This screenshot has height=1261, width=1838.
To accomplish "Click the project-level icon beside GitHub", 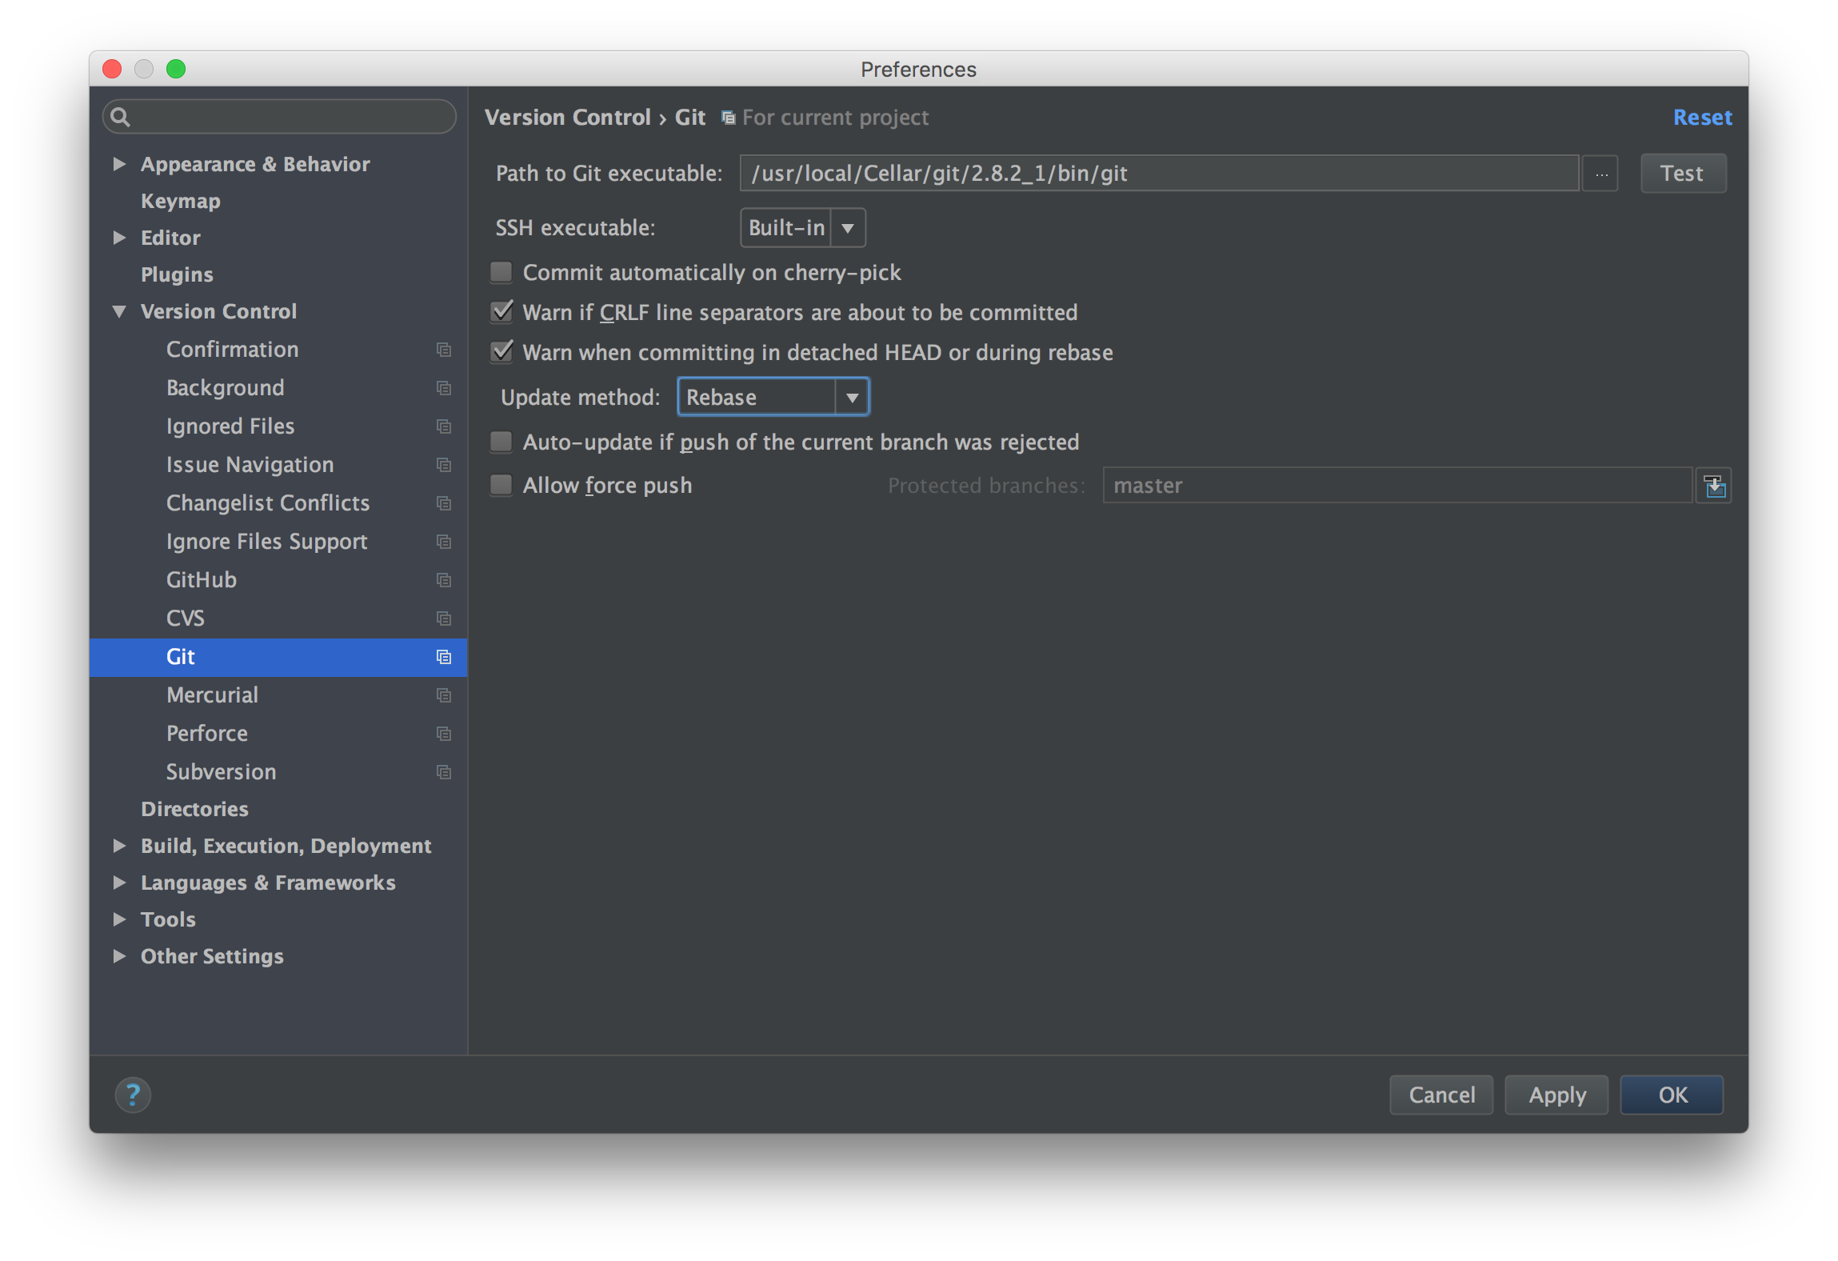I will pos(444,580).
